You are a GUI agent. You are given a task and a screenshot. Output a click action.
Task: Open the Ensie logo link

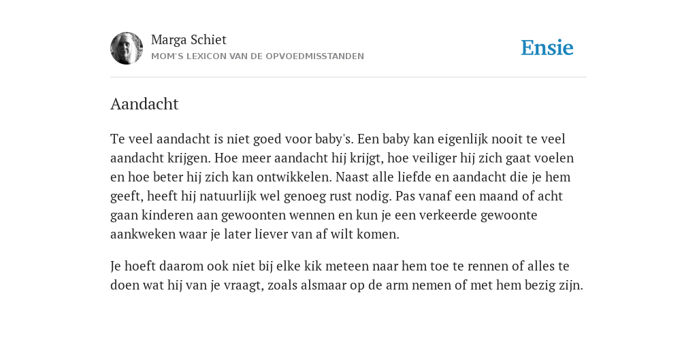(x=547, y=48)
